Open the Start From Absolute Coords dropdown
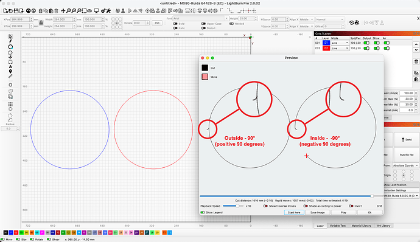Image resolution: width=420 pixels, height=242 pixels. click(405, 165)
